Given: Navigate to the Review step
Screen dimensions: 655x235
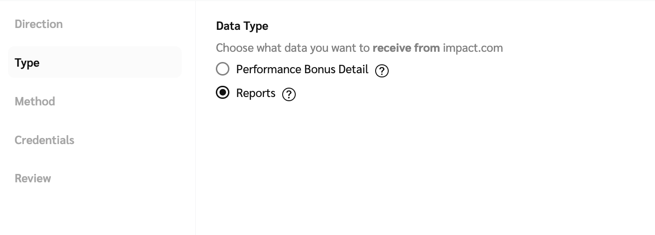Looking at the screenshot, I should [33, 178].
